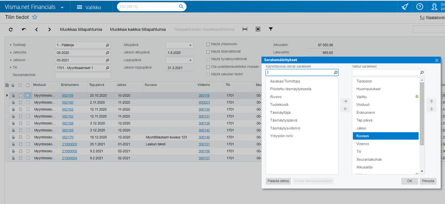Open the Valikko main menu
Viewport: 445px width, 204px height.
pos(88,7)
